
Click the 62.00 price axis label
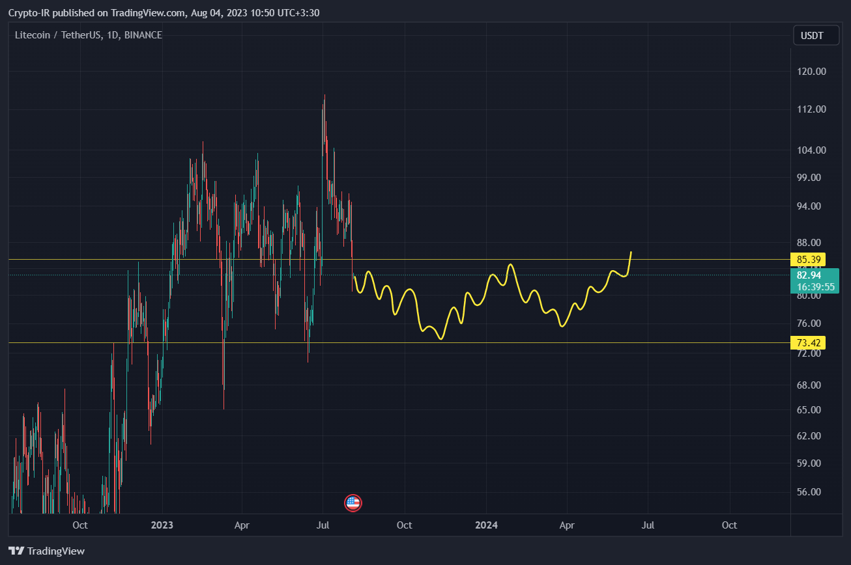pos(809,435)
